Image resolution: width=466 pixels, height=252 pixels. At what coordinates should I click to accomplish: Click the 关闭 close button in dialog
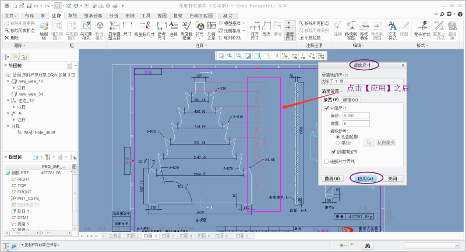[392, 179]
